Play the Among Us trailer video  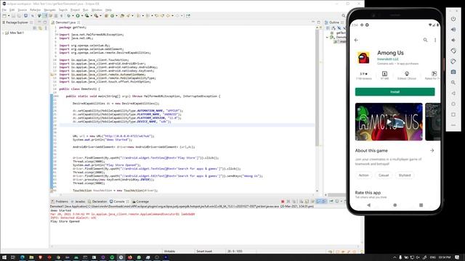(389, 122)
